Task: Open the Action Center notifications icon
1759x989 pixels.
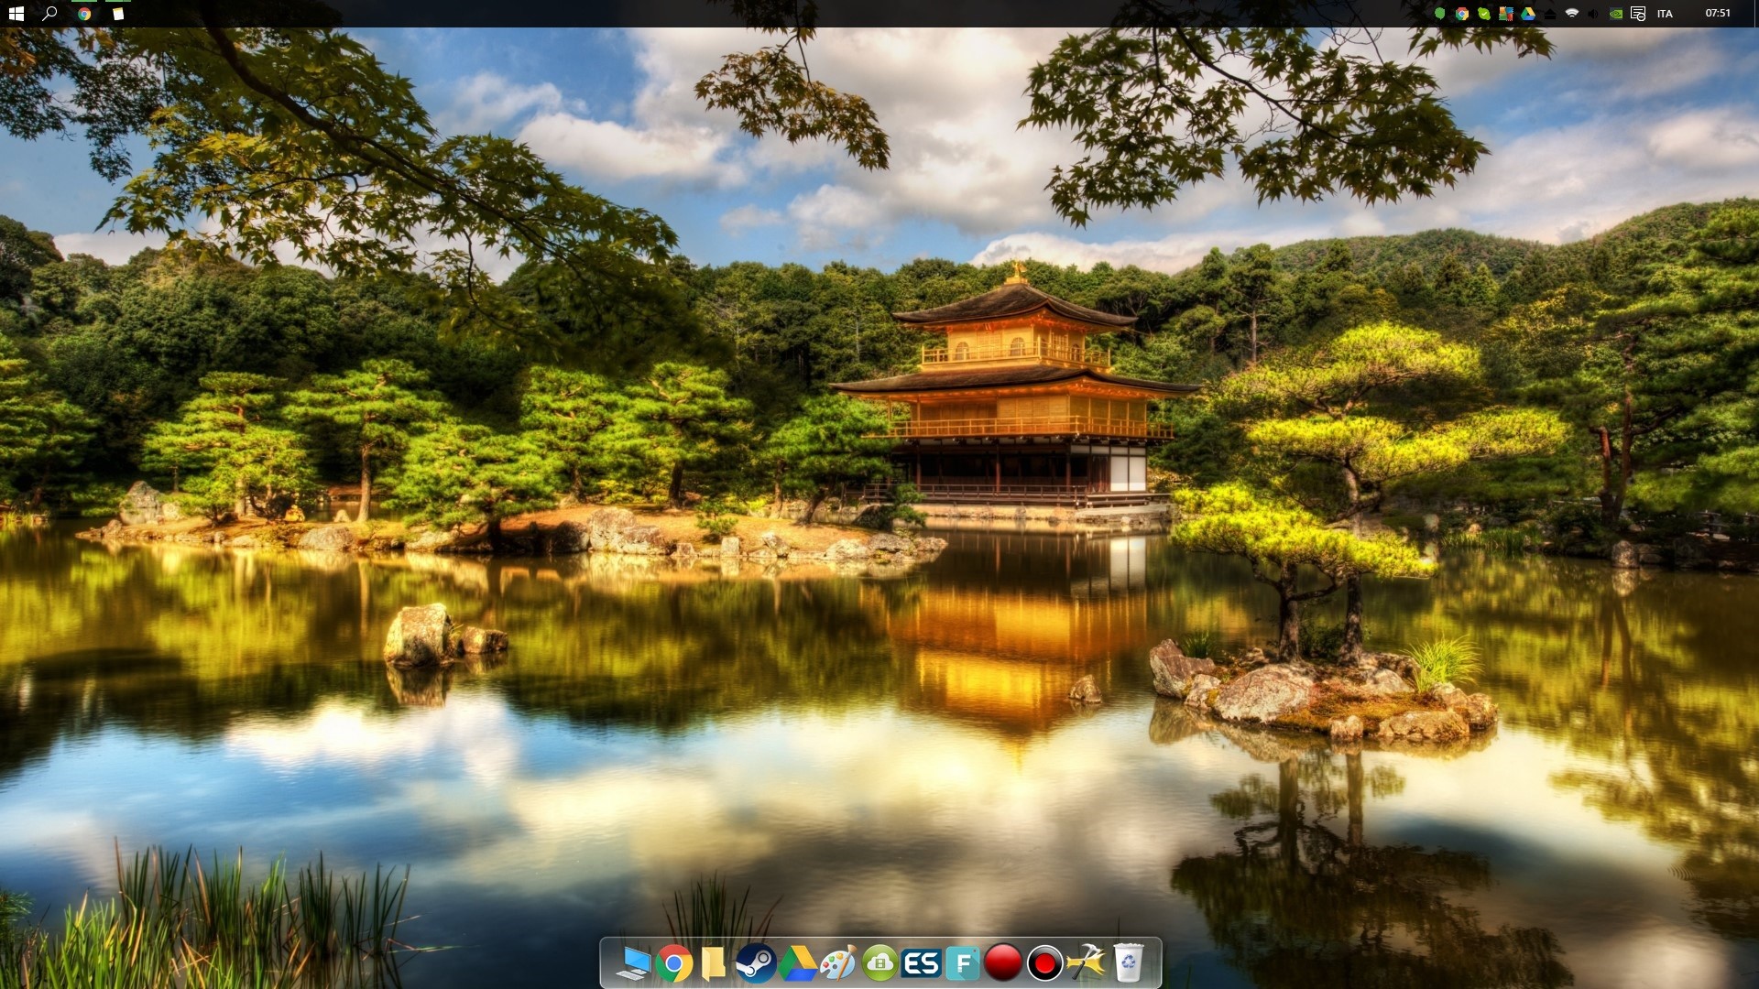Action: click(1639, 14)
